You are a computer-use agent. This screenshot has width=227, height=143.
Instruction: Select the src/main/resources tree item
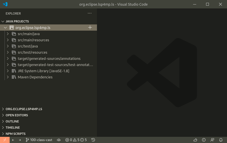point(49,40)
